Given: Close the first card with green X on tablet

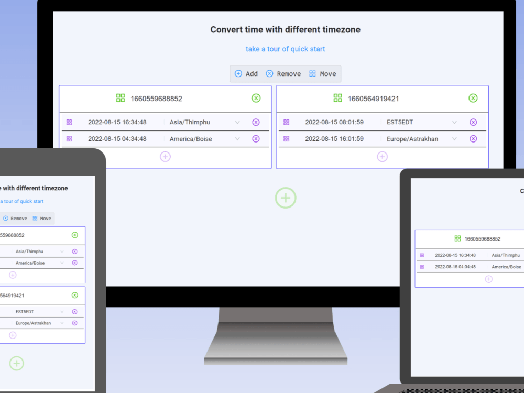Looking at the screenshot, I should 75,235.
